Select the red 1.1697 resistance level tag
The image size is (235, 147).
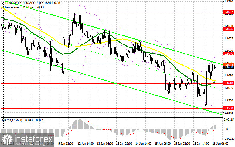pyautogui.click(x=228, y=12)
